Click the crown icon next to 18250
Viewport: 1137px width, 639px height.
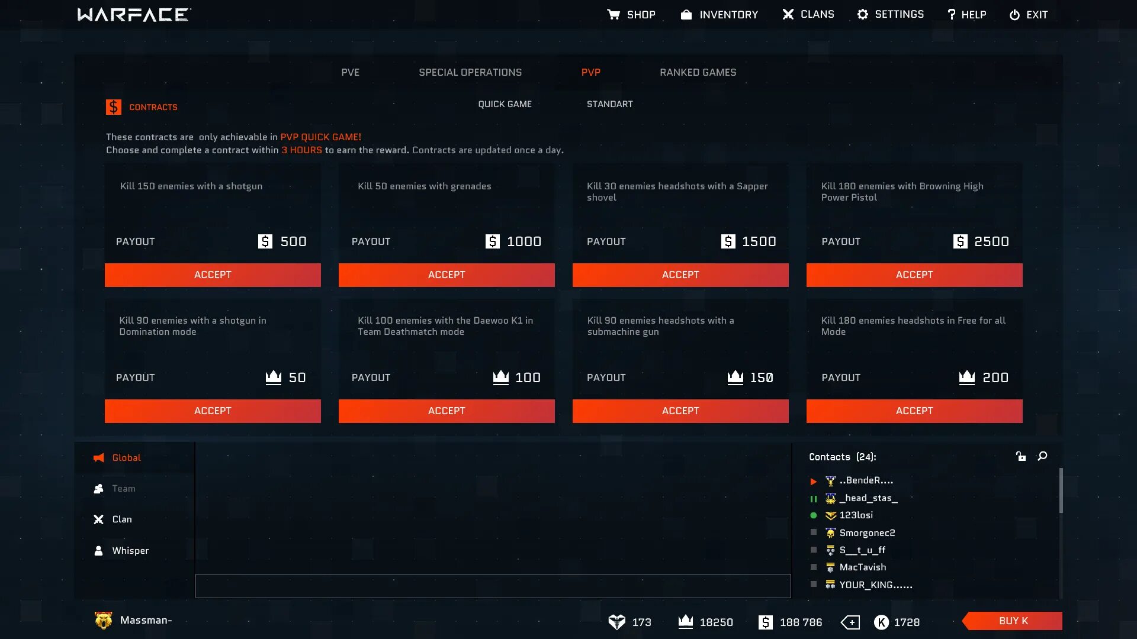click(x=686, y=621)
